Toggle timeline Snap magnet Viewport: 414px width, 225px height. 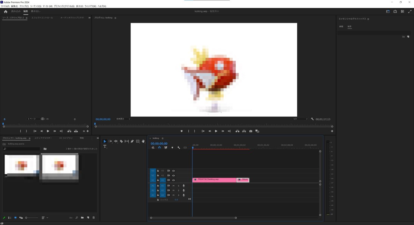pos(159,148)
